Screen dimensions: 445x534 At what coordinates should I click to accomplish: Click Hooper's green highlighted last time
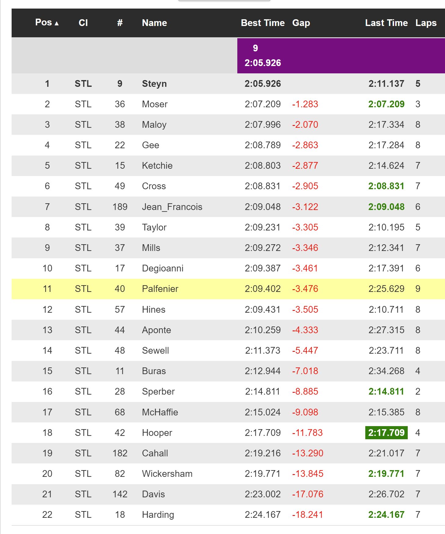(x=386, y=433)
